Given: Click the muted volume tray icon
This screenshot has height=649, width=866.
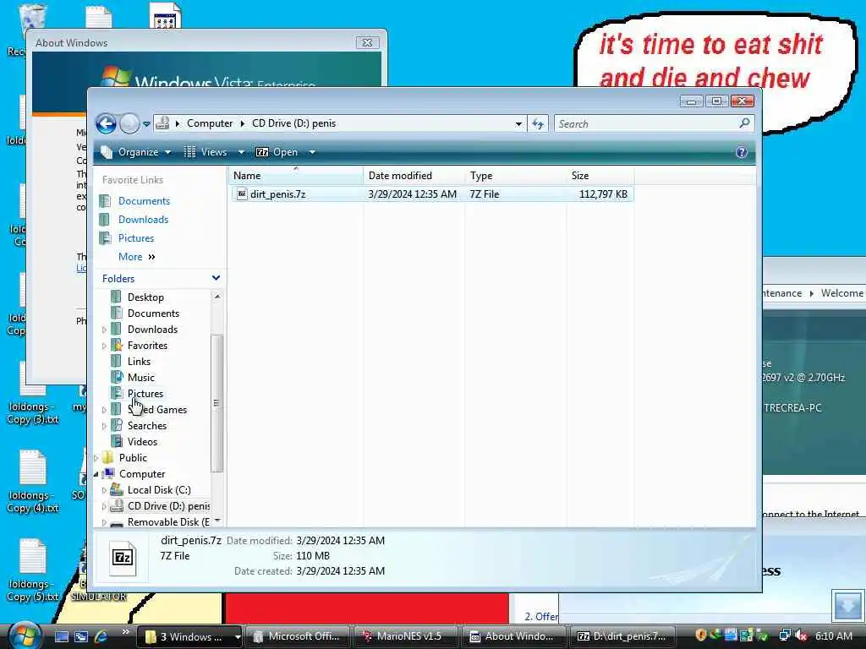Looking at the screenshot, I should (800, 636).
